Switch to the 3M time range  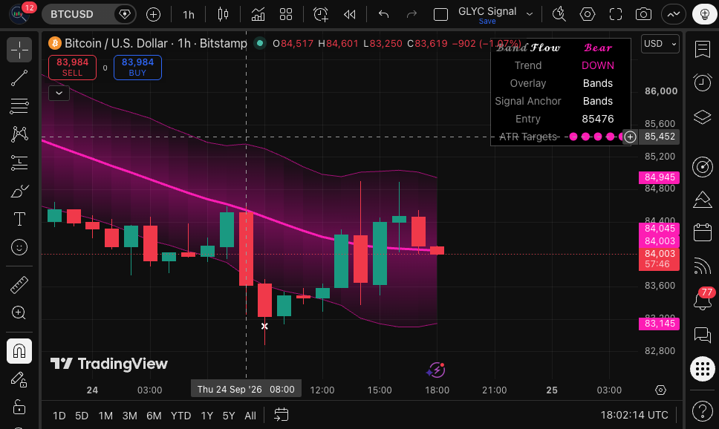pyautogui.click(x=130, y=416)
